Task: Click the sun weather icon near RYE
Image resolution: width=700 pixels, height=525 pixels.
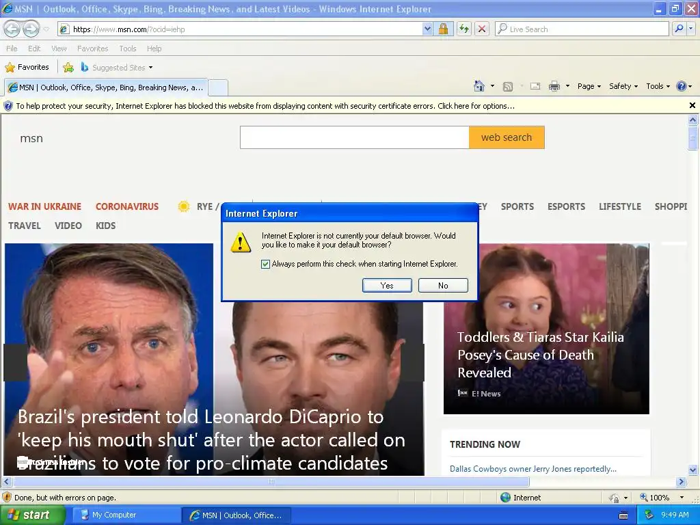Action: coord(183,206)
